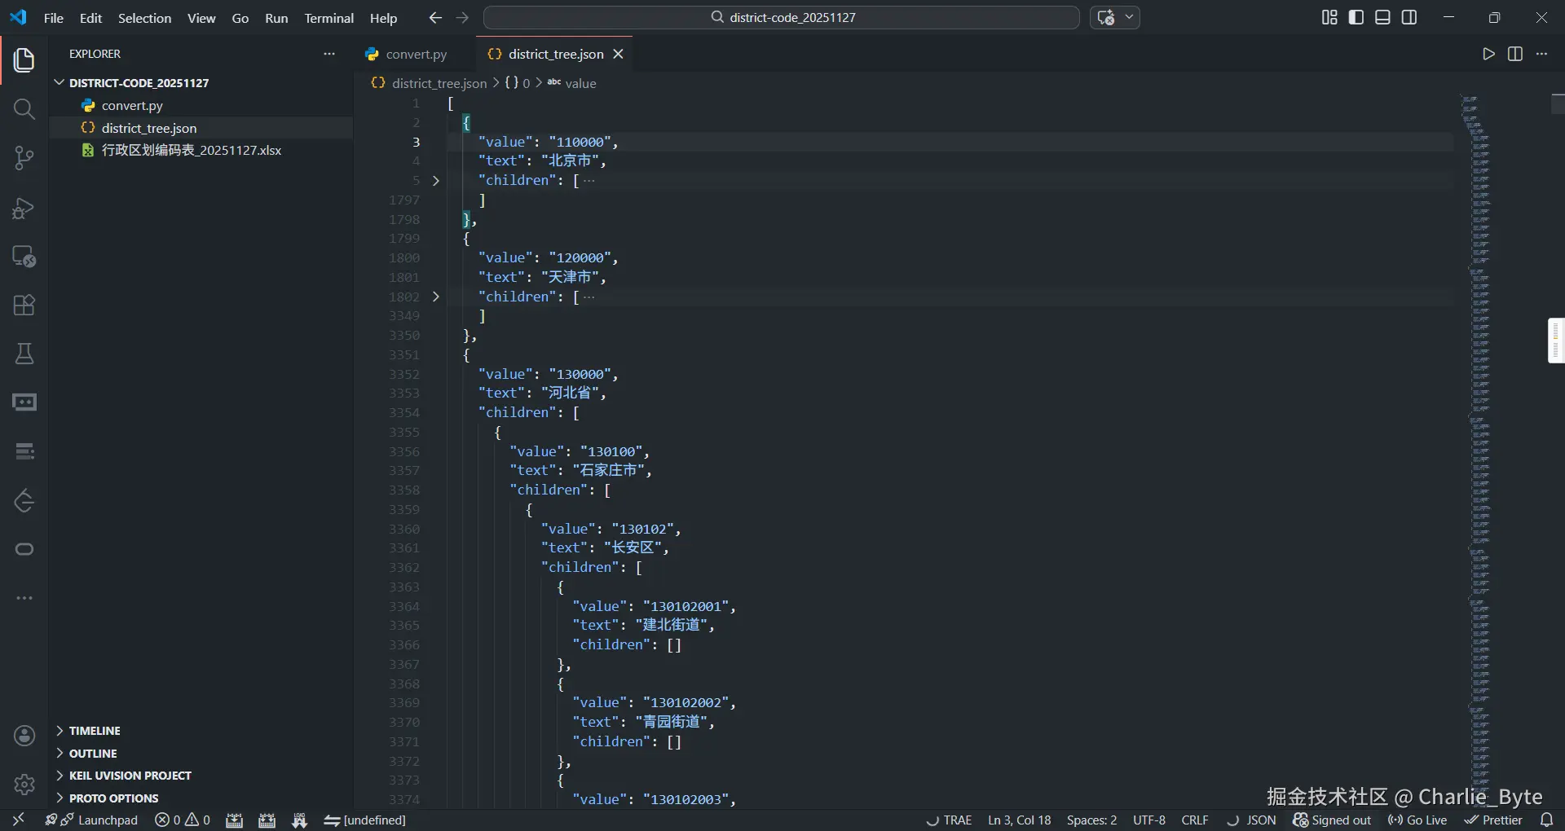Toggle the bottom Panel layout button

tap(1382, 18)
